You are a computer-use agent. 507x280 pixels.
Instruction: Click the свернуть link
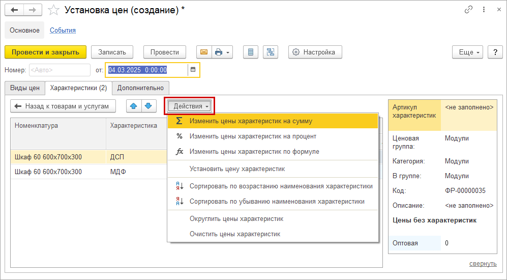pyautogui.click(x=483, y=264)
